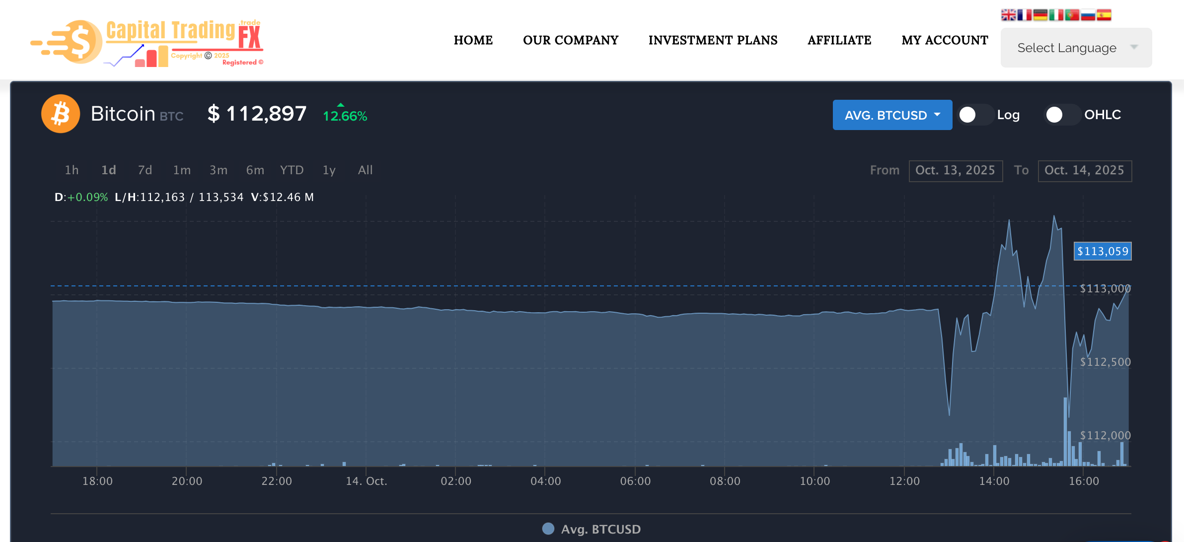Image resolution: width=1184 pixels, height=542 pixels.
Task: Click the UK flag language icon
Action: [1008, 15]
